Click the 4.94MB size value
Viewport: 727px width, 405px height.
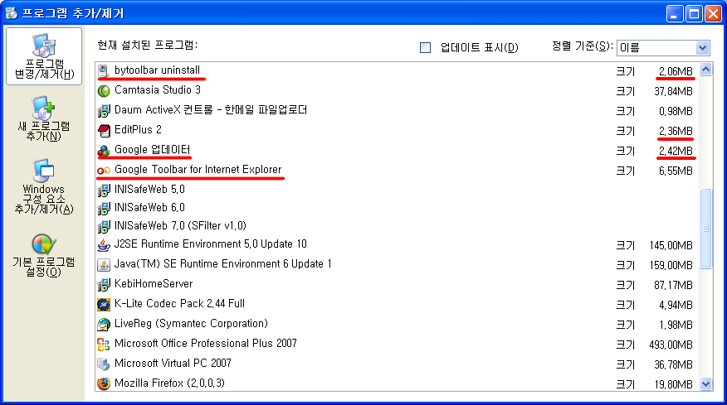[x=676, y=306]
